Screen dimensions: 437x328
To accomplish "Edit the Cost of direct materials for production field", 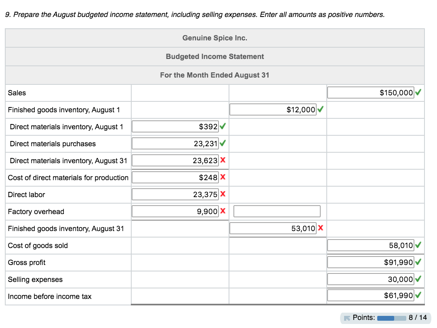I will [x=175, y=177].
